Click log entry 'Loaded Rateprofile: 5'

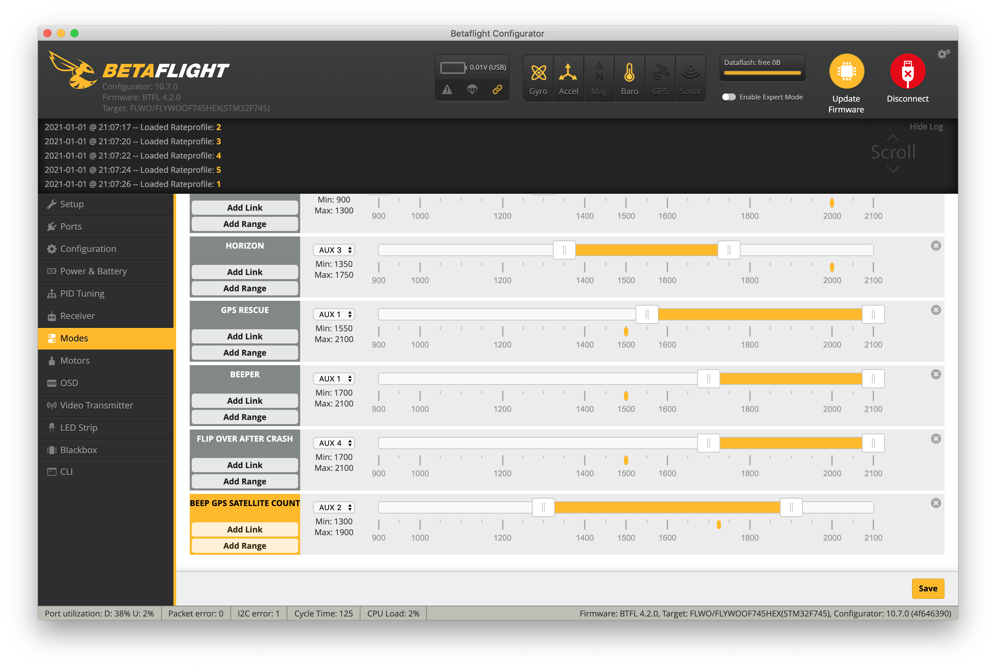[133, 170]
